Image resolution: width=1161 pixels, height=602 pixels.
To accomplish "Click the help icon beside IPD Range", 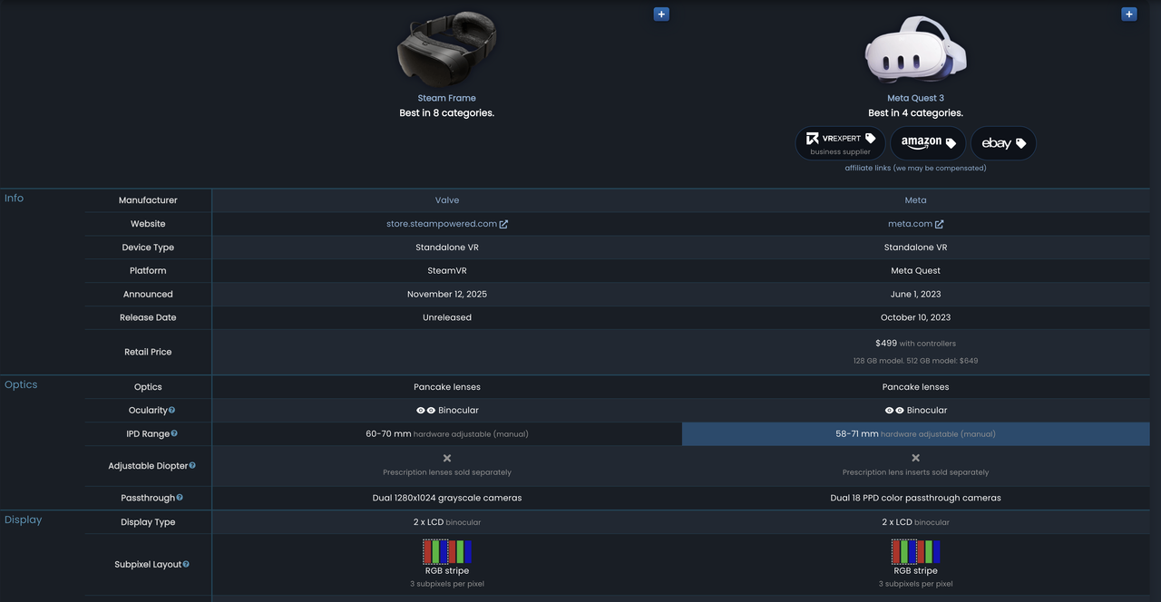I will click(174, 434).
